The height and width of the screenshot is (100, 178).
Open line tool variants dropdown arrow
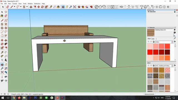pyautogui.click(x=14, y=7)
